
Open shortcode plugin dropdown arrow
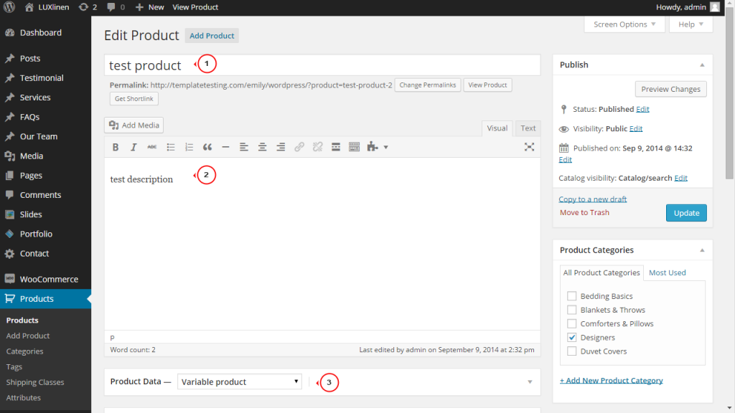tap(385, 147)
